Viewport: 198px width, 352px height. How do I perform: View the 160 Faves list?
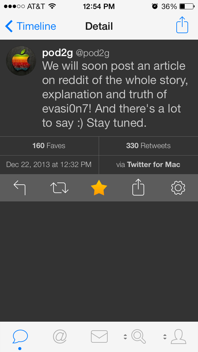tap(49, 146)
